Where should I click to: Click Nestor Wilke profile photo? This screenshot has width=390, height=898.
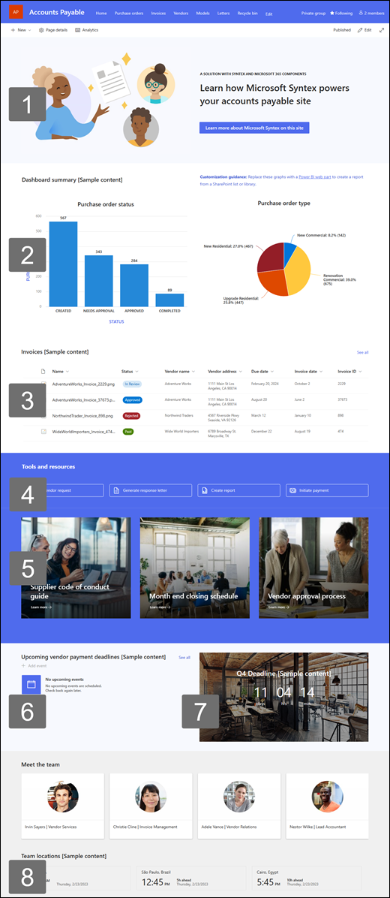(328, 797)
